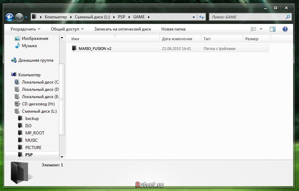Select the date 21.08.2010 16:41

(177, 49)
